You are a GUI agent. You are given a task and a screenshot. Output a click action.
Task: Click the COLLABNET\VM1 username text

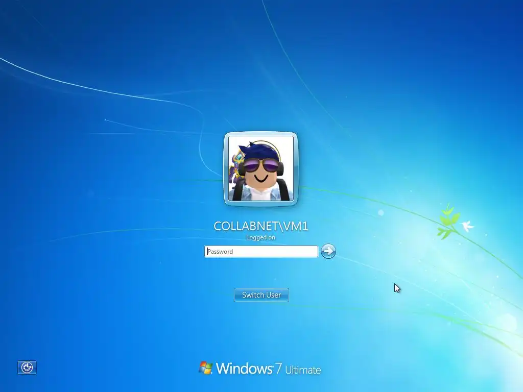click(x=261, y=226)
